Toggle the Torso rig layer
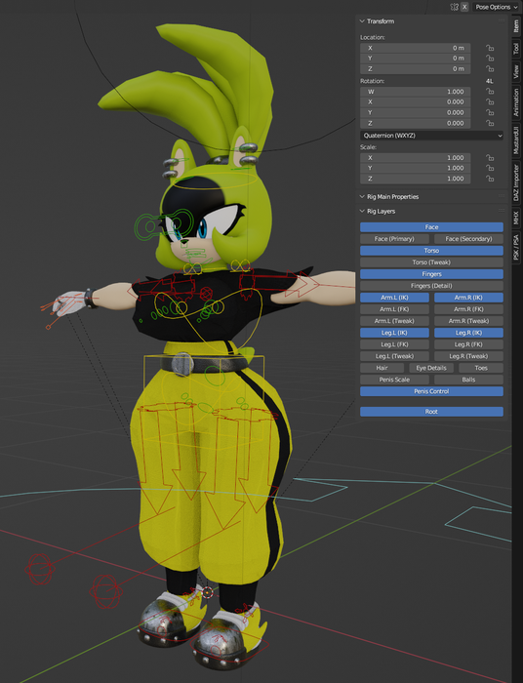 tap(431, 251)
